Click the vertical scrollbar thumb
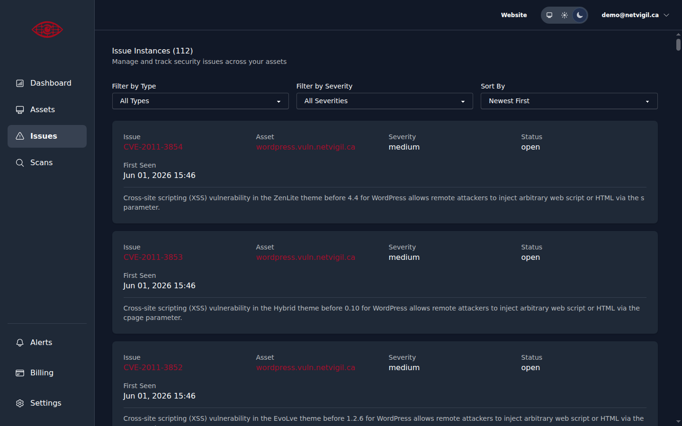The image size is (682, 426). point(678,44)
